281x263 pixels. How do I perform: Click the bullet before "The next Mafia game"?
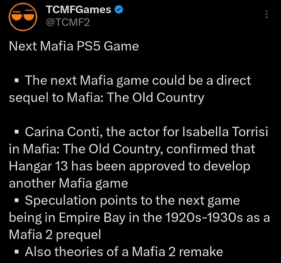pyautogui.click(x=16, y=82)
